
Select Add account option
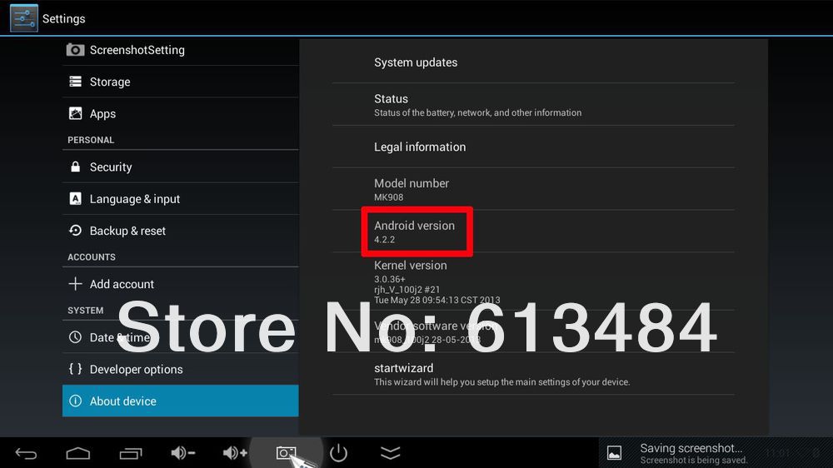click(x=180, y=284)
